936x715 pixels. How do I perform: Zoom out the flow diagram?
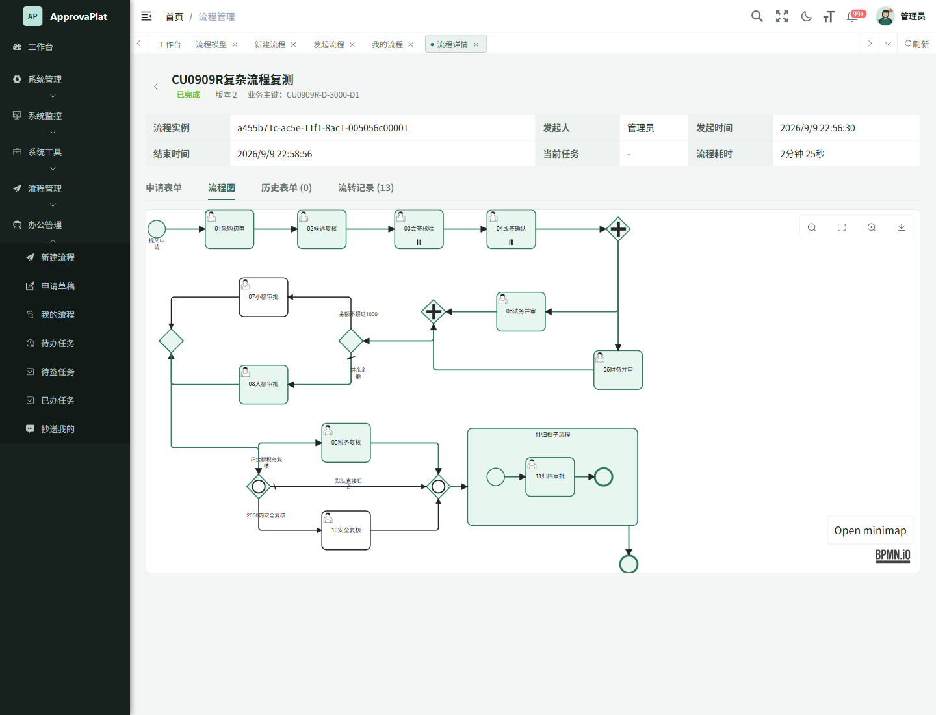[812, 227]
